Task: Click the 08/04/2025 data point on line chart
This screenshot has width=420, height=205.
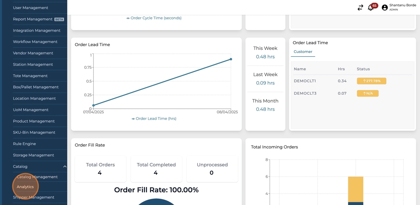Action: pyautogui.click(x=231, y=59)
